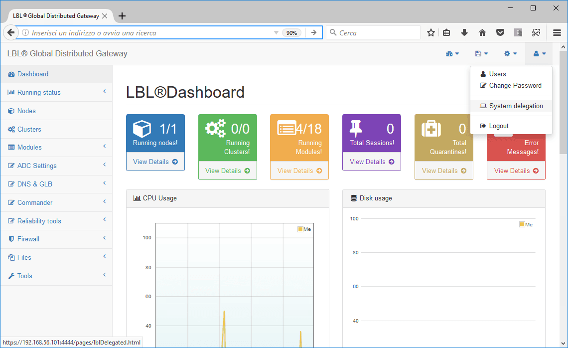
Task: View Details of Running Modules card
Action: click(x=299, y=171)
